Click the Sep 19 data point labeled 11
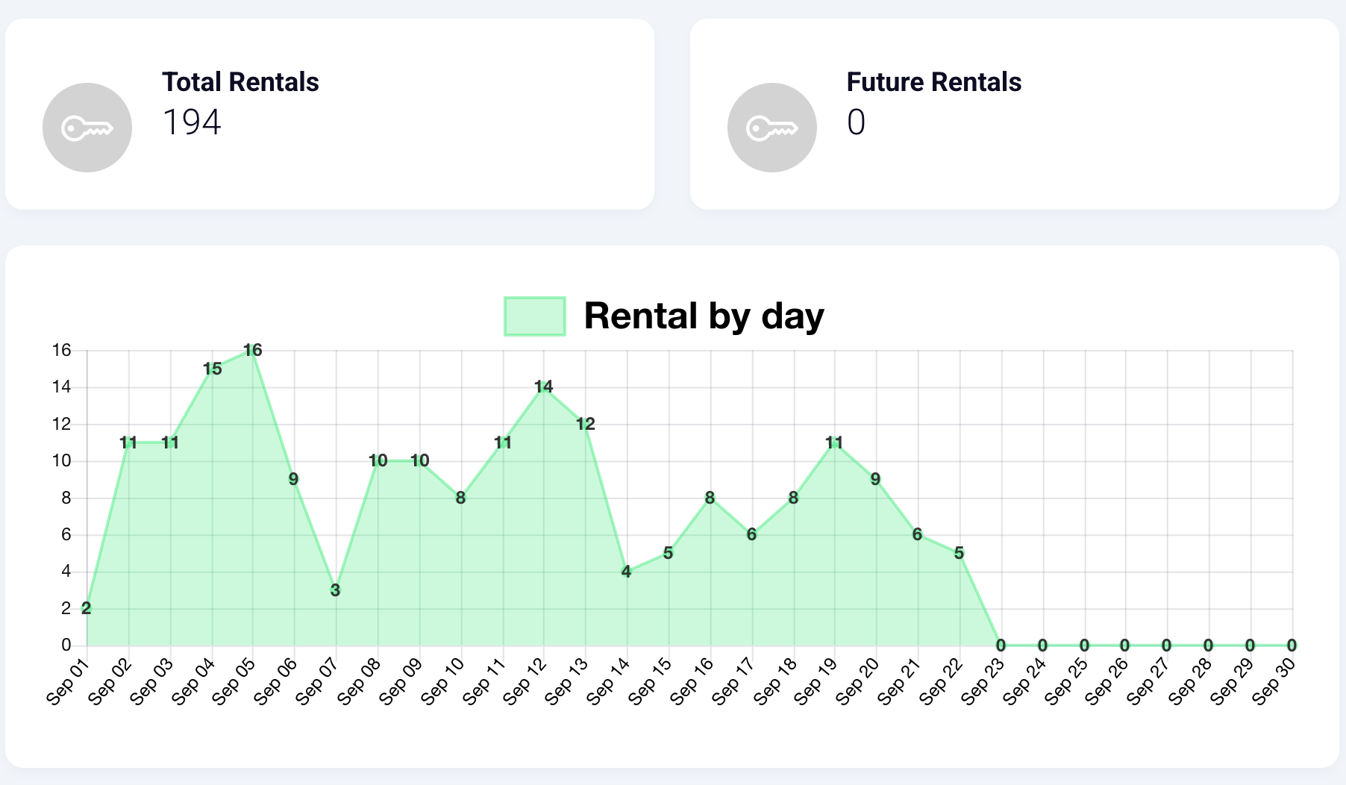Image resolution: width=1346 pixels, height=785 pixels. (x=834, y=442)
